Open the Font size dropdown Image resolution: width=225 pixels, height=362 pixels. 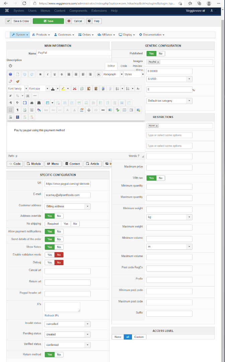tap(39, 88)
